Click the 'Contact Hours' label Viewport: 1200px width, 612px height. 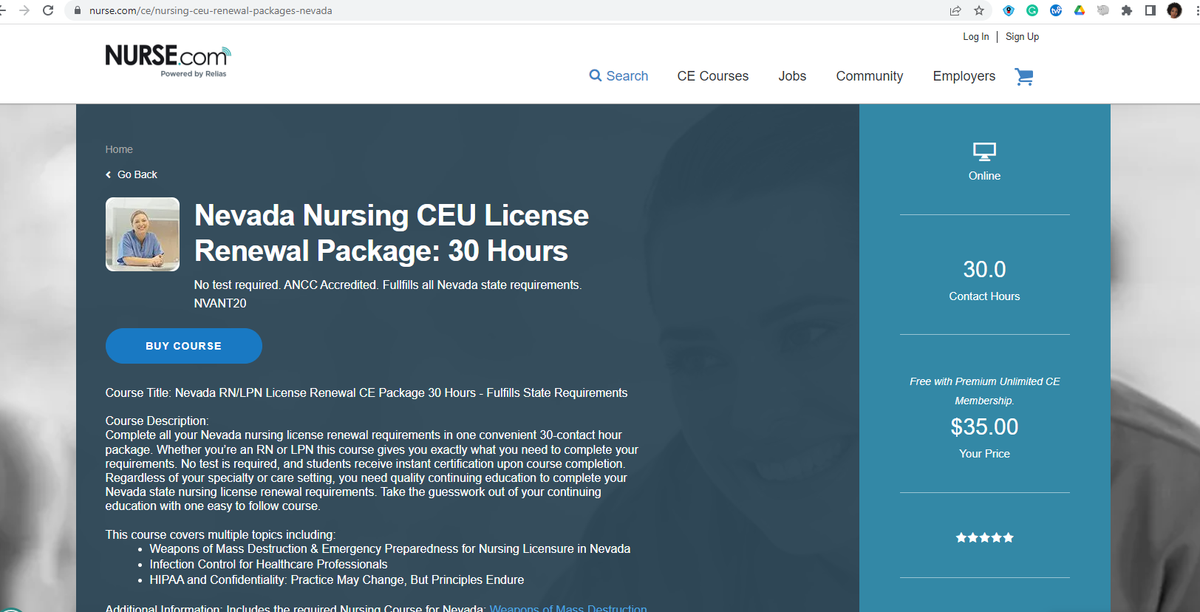coord(984,296)
